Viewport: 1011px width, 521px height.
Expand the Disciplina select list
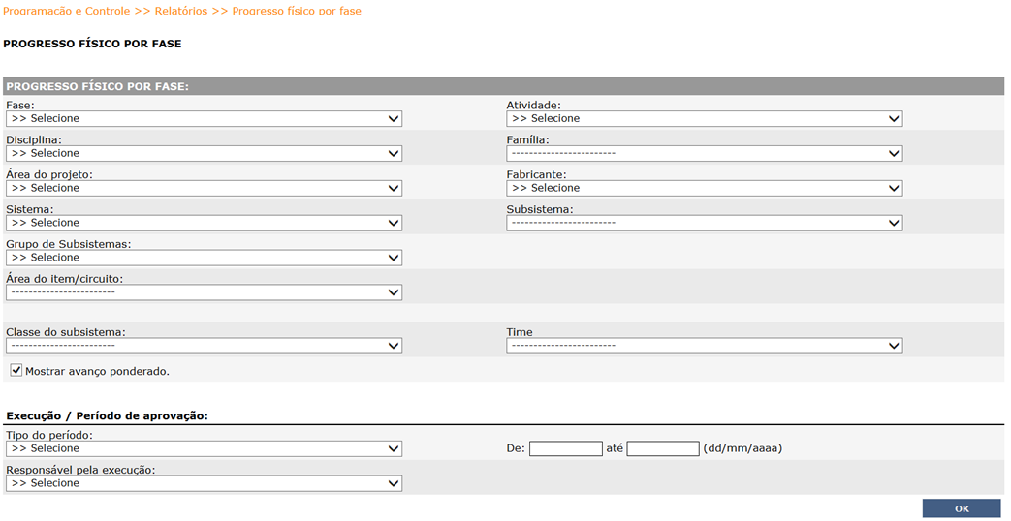[x=204, y=153]
